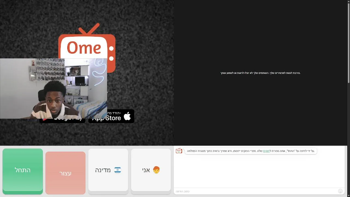This screenshot has height=197, width=350.
Task: Open the אני gender selector
Action: [x=151, y=170]
